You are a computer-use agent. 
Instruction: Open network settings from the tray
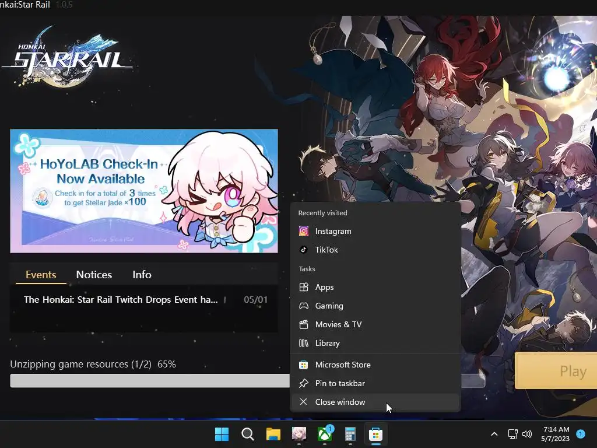tap(513, 434)
